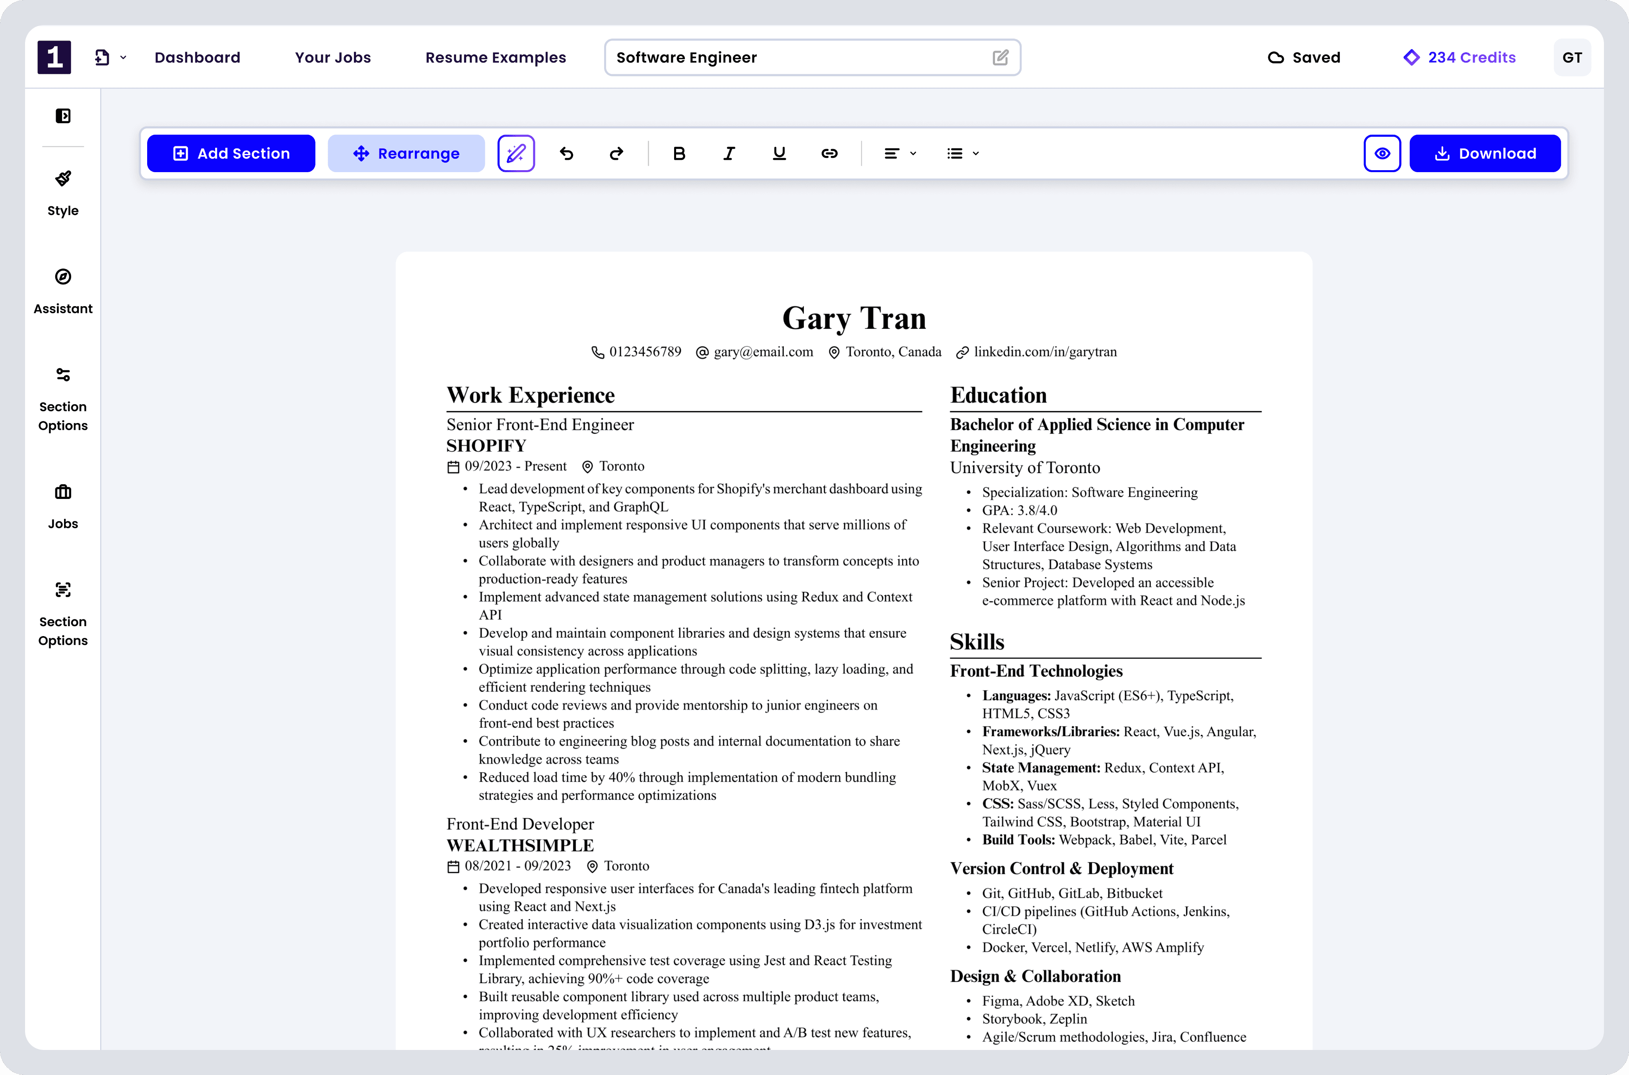
Task: Apply underline formatting
Action: click(779, 153)
